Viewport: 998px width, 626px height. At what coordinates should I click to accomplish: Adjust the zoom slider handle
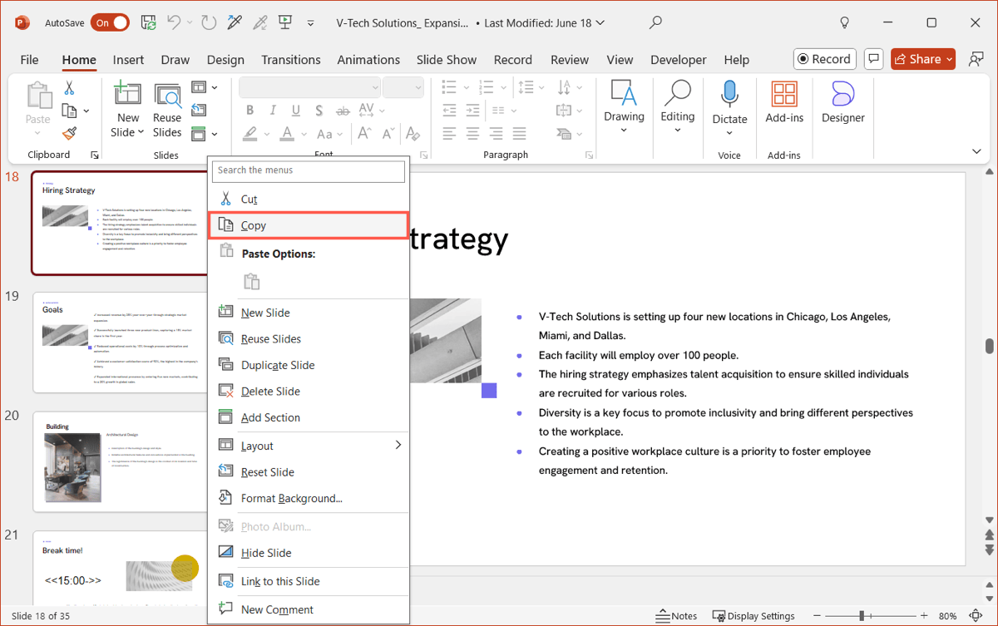tap(862, 616)
